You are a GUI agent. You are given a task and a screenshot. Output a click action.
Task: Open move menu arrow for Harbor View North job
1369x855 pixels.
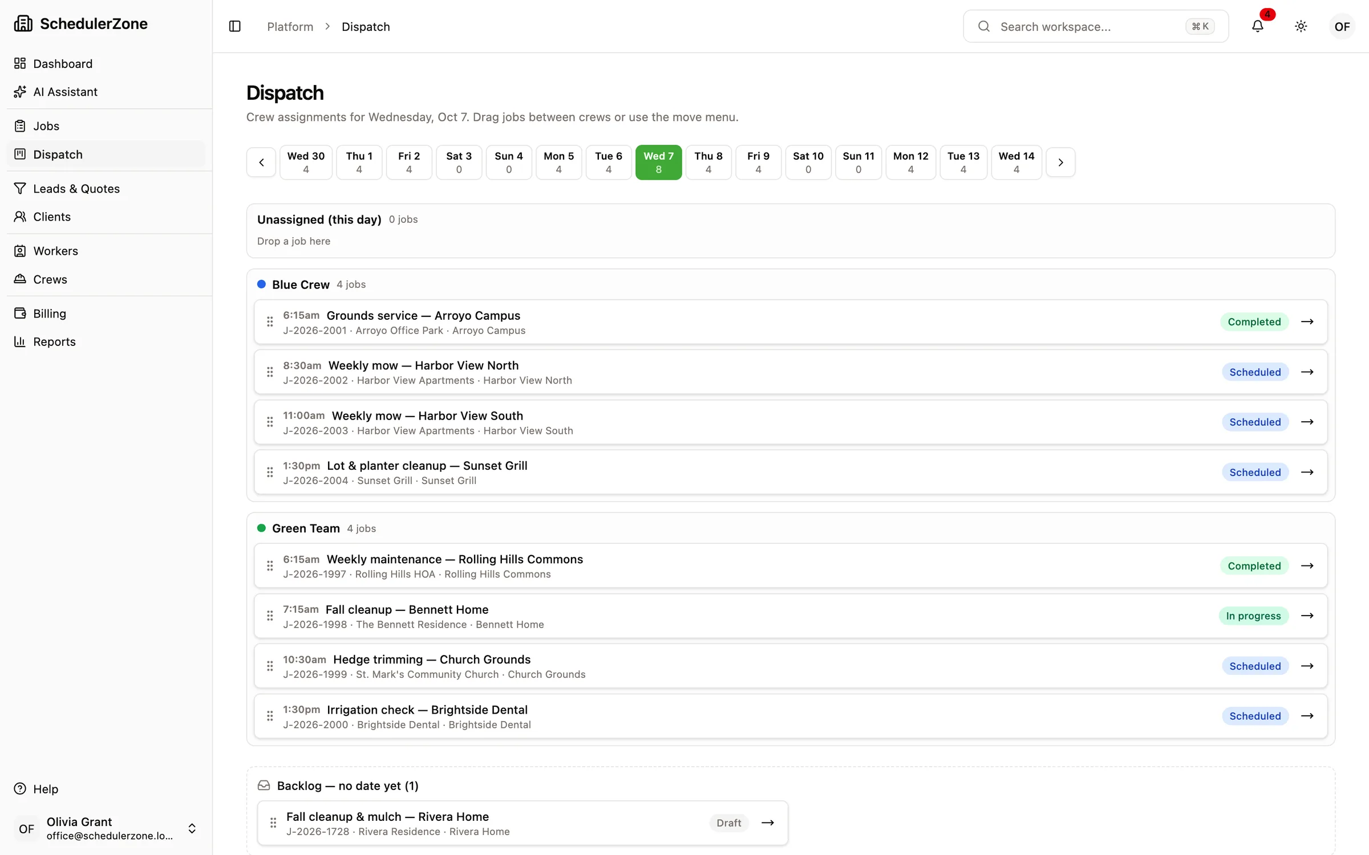click(1307, 372)
